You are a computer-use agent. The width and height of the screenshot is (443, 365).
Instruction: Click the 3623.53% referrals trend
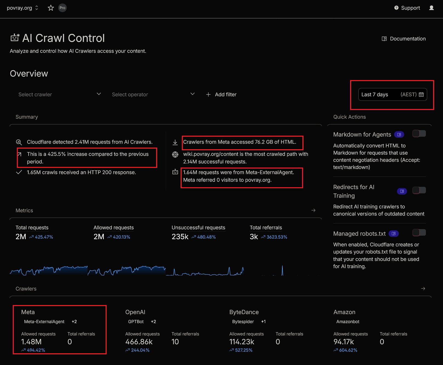coord(274,237)
